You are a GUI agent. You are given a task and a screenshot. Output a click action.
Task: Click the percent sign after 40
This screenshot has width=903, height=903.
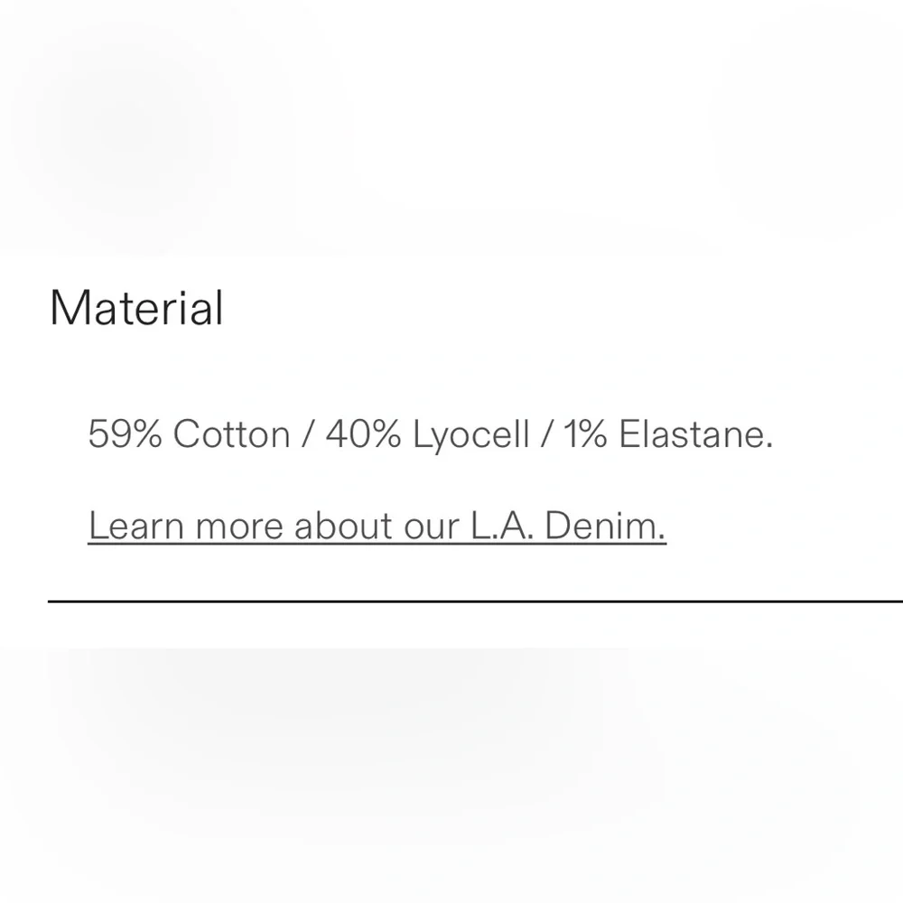point(384,435)
